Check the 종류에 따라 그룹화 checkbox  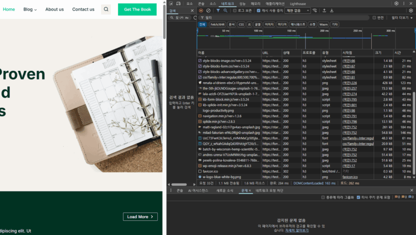pyautogui.click(x=323, y=197)
